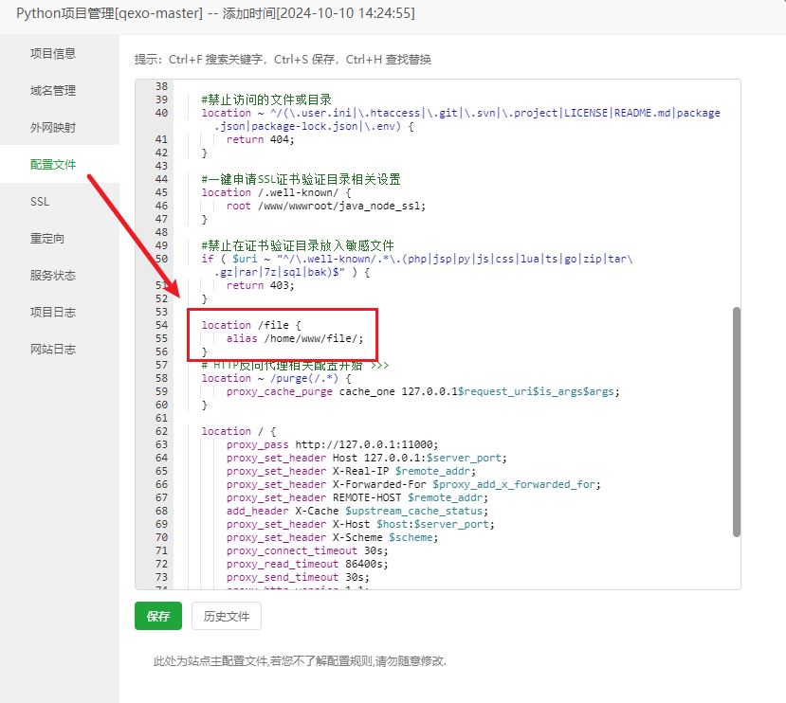Switch to the 域名管理 tab
This screenshot has height=703, width=786.
pos(53,91)
